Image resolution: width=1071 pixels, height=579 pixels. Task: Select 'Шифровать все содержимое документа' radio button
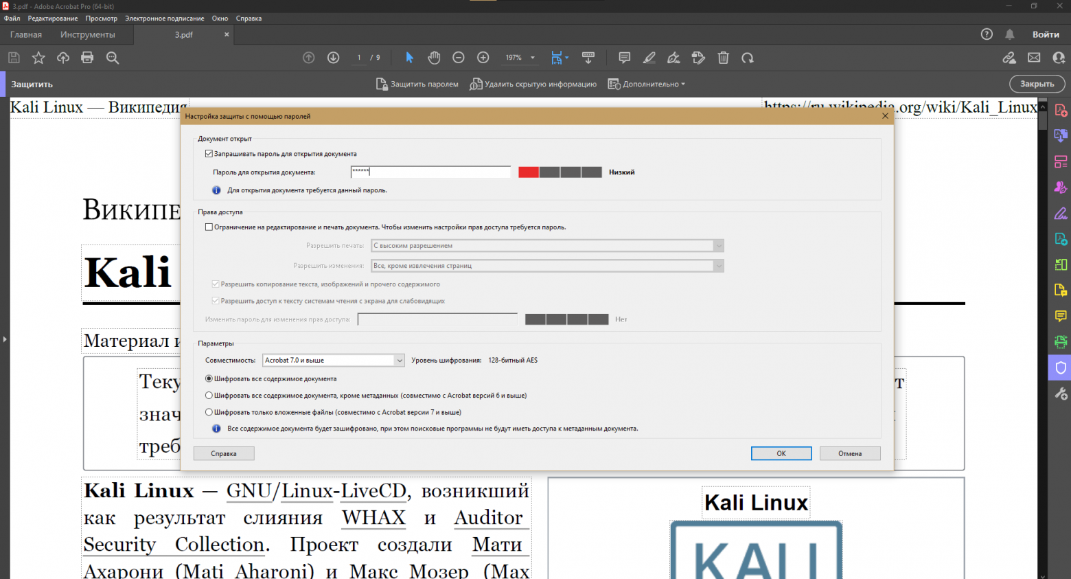click(x=209, y=378)
